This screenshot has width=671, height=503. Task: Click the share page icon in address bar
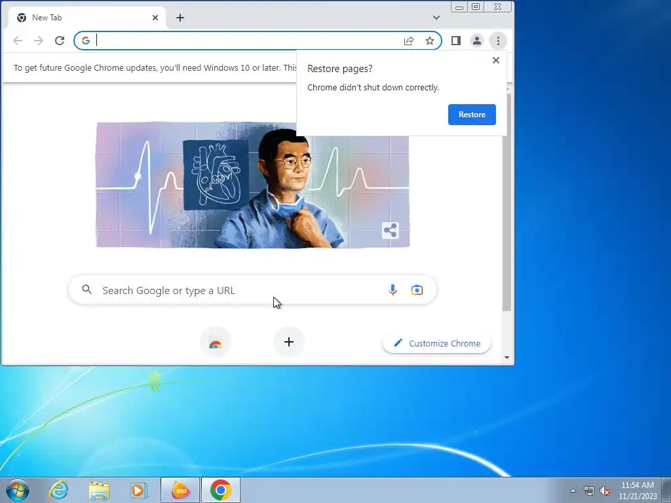point(409,41)
